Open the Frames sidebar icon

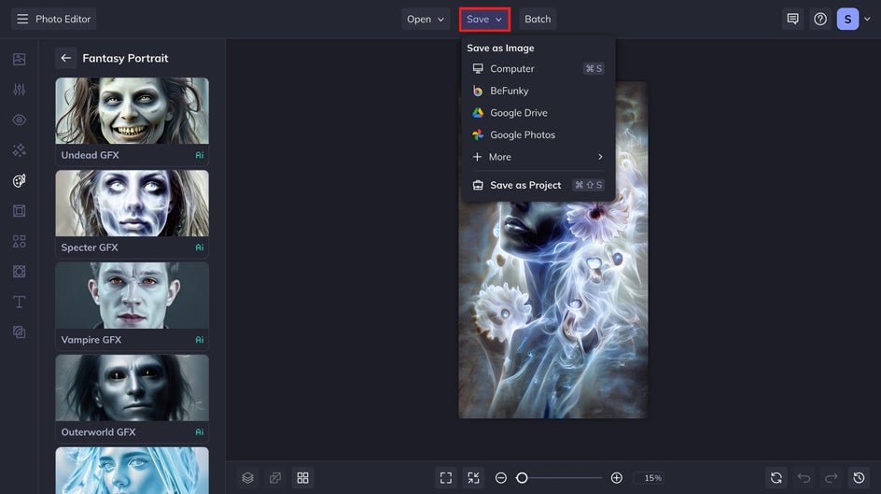pos(19,211)
